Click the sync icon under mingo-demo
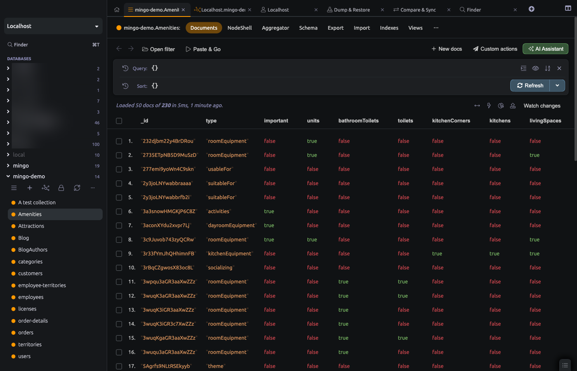Image resolution: width=577 pixels, height=371 pixels. [x=77, y=188]
